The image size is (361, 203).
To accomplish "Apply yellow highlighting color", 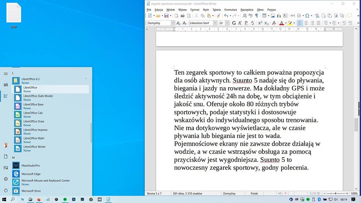I will tap(290, 23).
